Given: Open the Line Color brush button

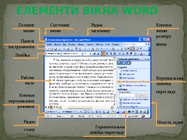Looking at the screenshot, I should click(118, 112).
